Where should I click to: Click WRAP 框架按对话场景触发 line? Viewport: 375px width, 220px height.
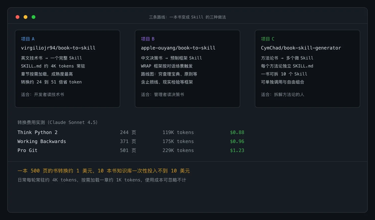click(x=167, y=66)
